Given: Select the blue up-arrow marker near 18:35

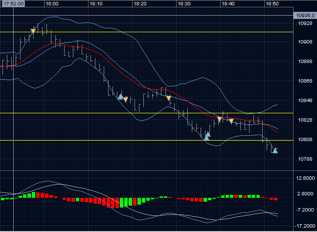Looking at the screenshot, I should click(x=207, y=135).
